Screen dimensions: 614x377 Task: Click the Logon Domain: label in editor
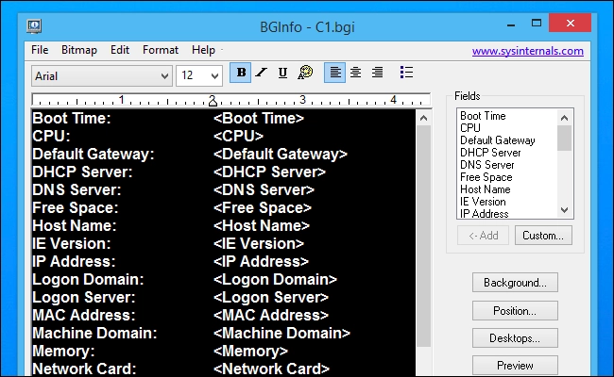[88, 279]
